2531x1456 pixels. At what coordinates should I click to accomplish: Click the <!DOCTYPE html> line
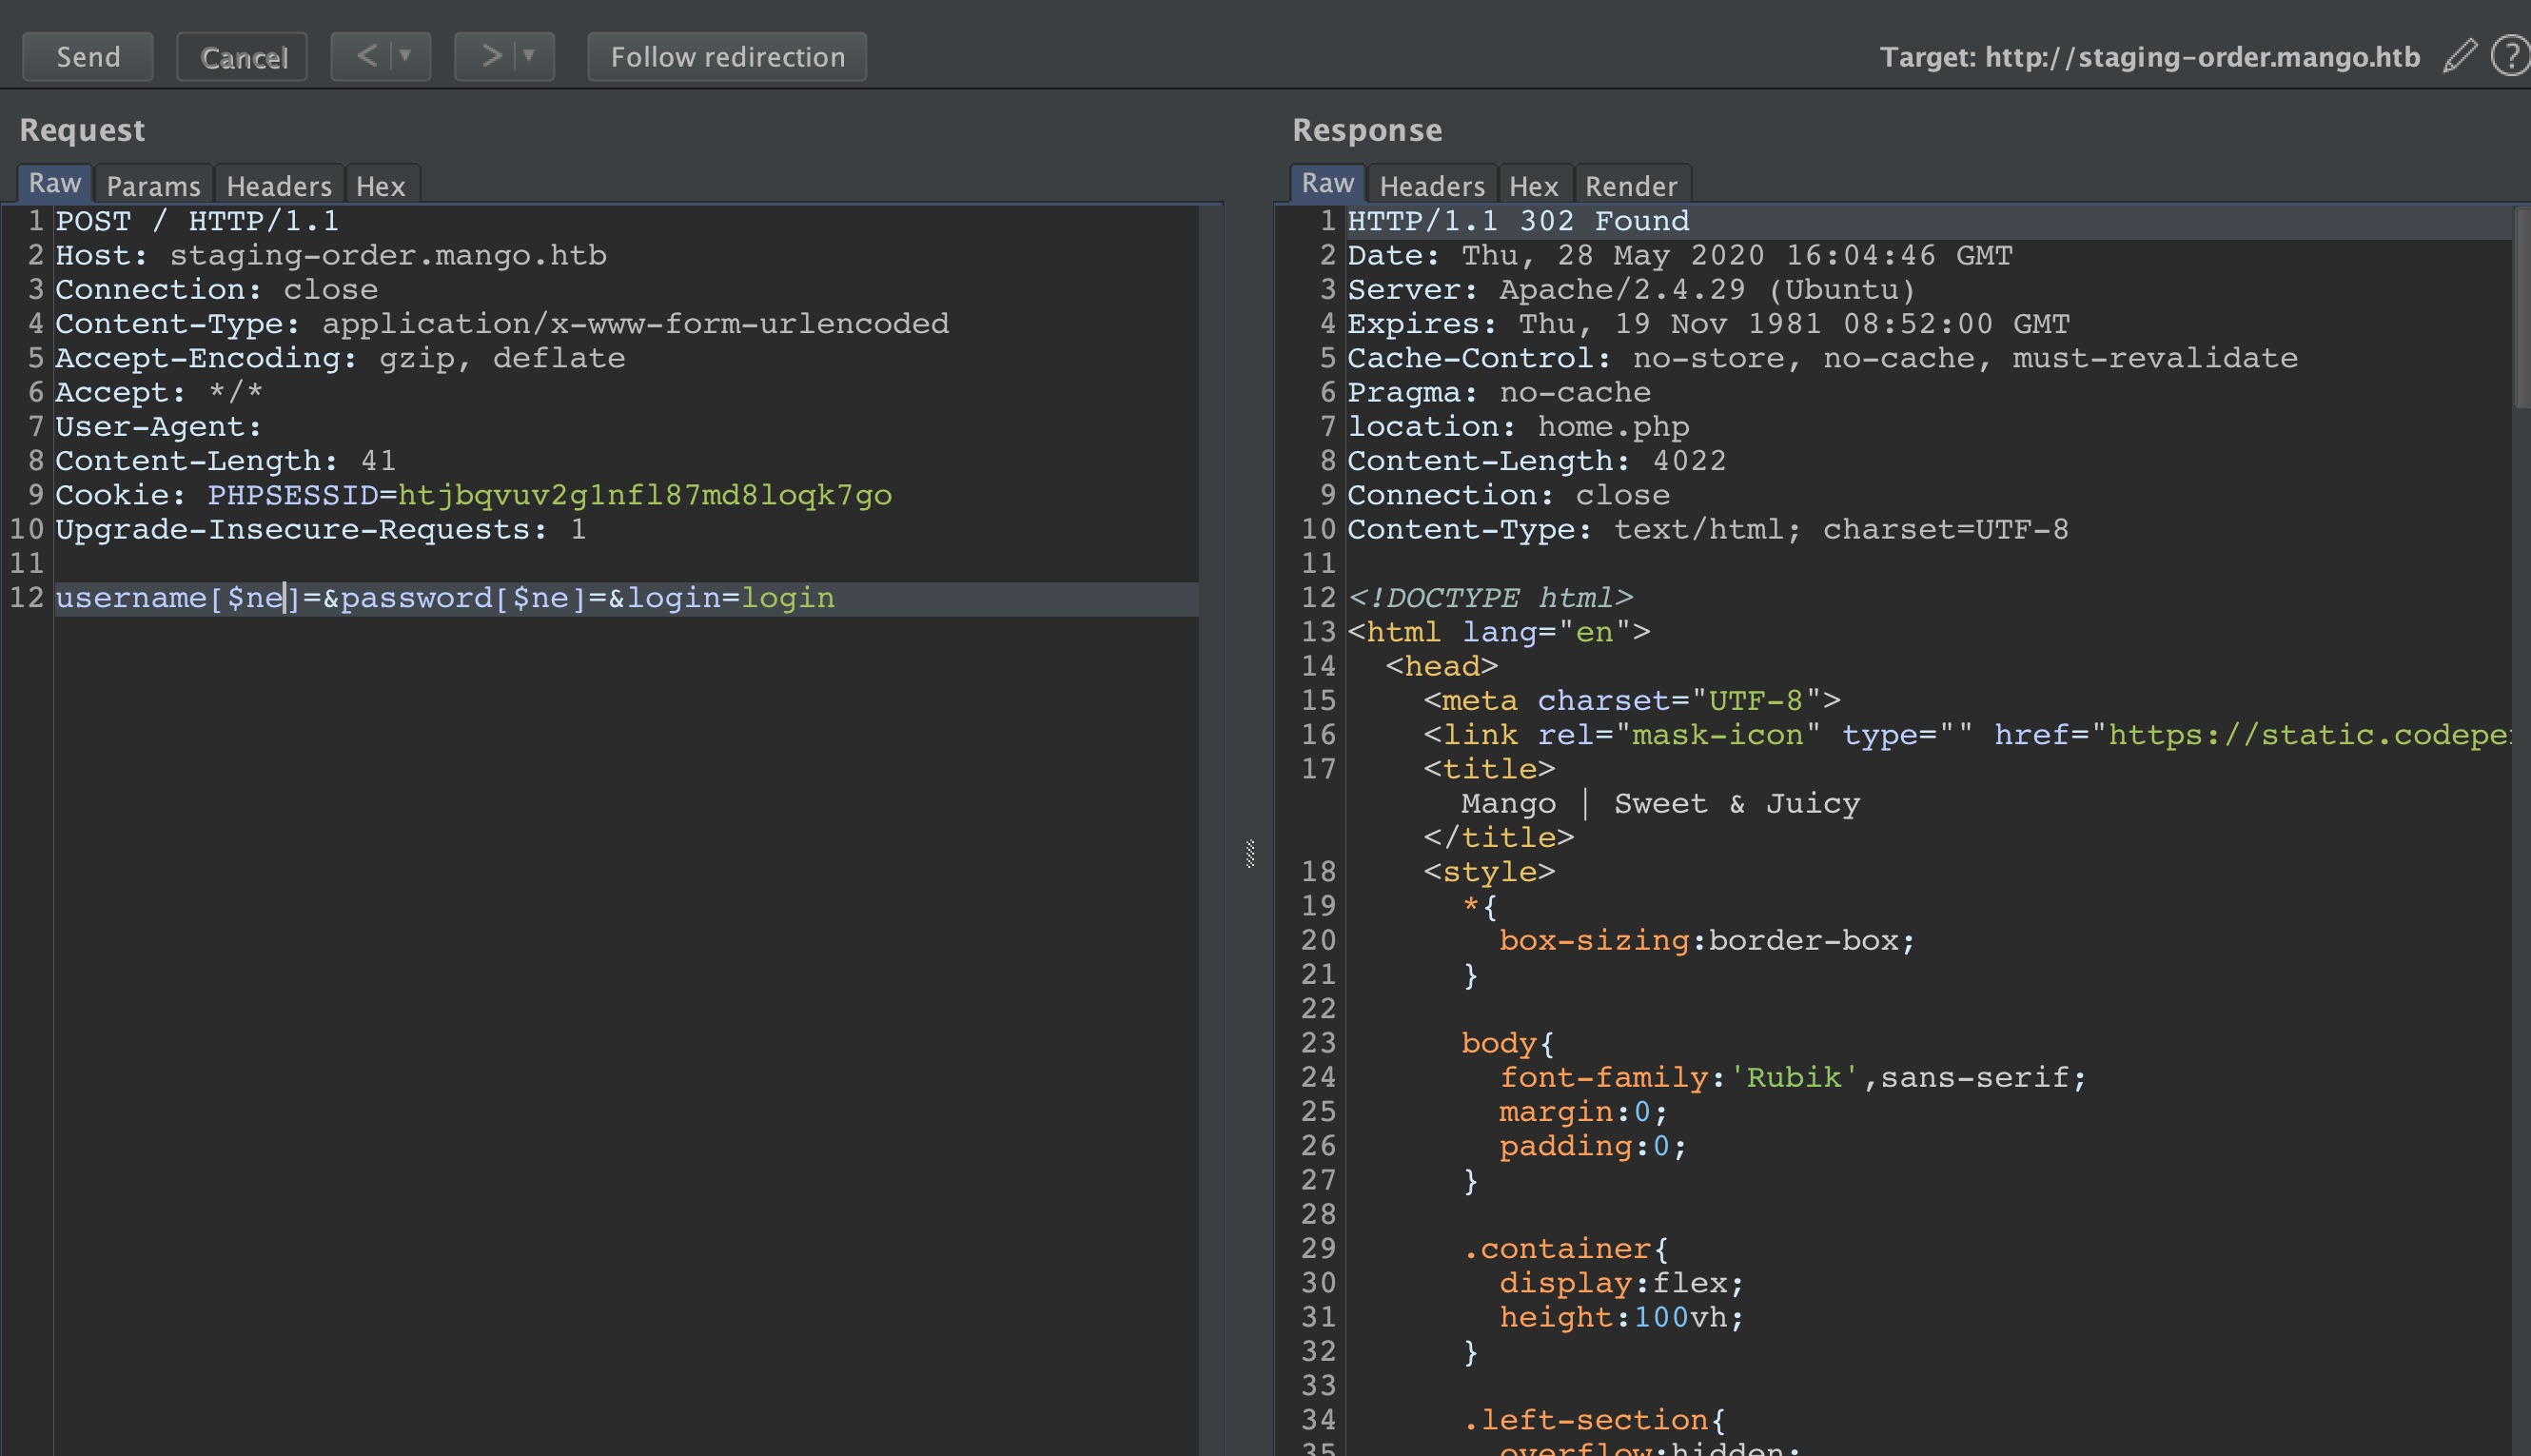[x=1490, y=598]
